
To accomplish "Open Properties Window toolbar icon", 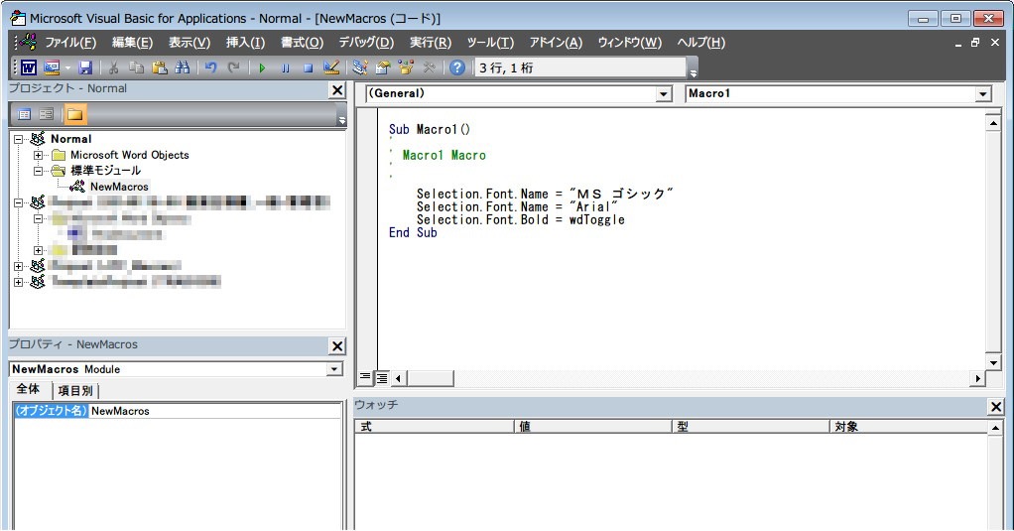I will [383, 67].
